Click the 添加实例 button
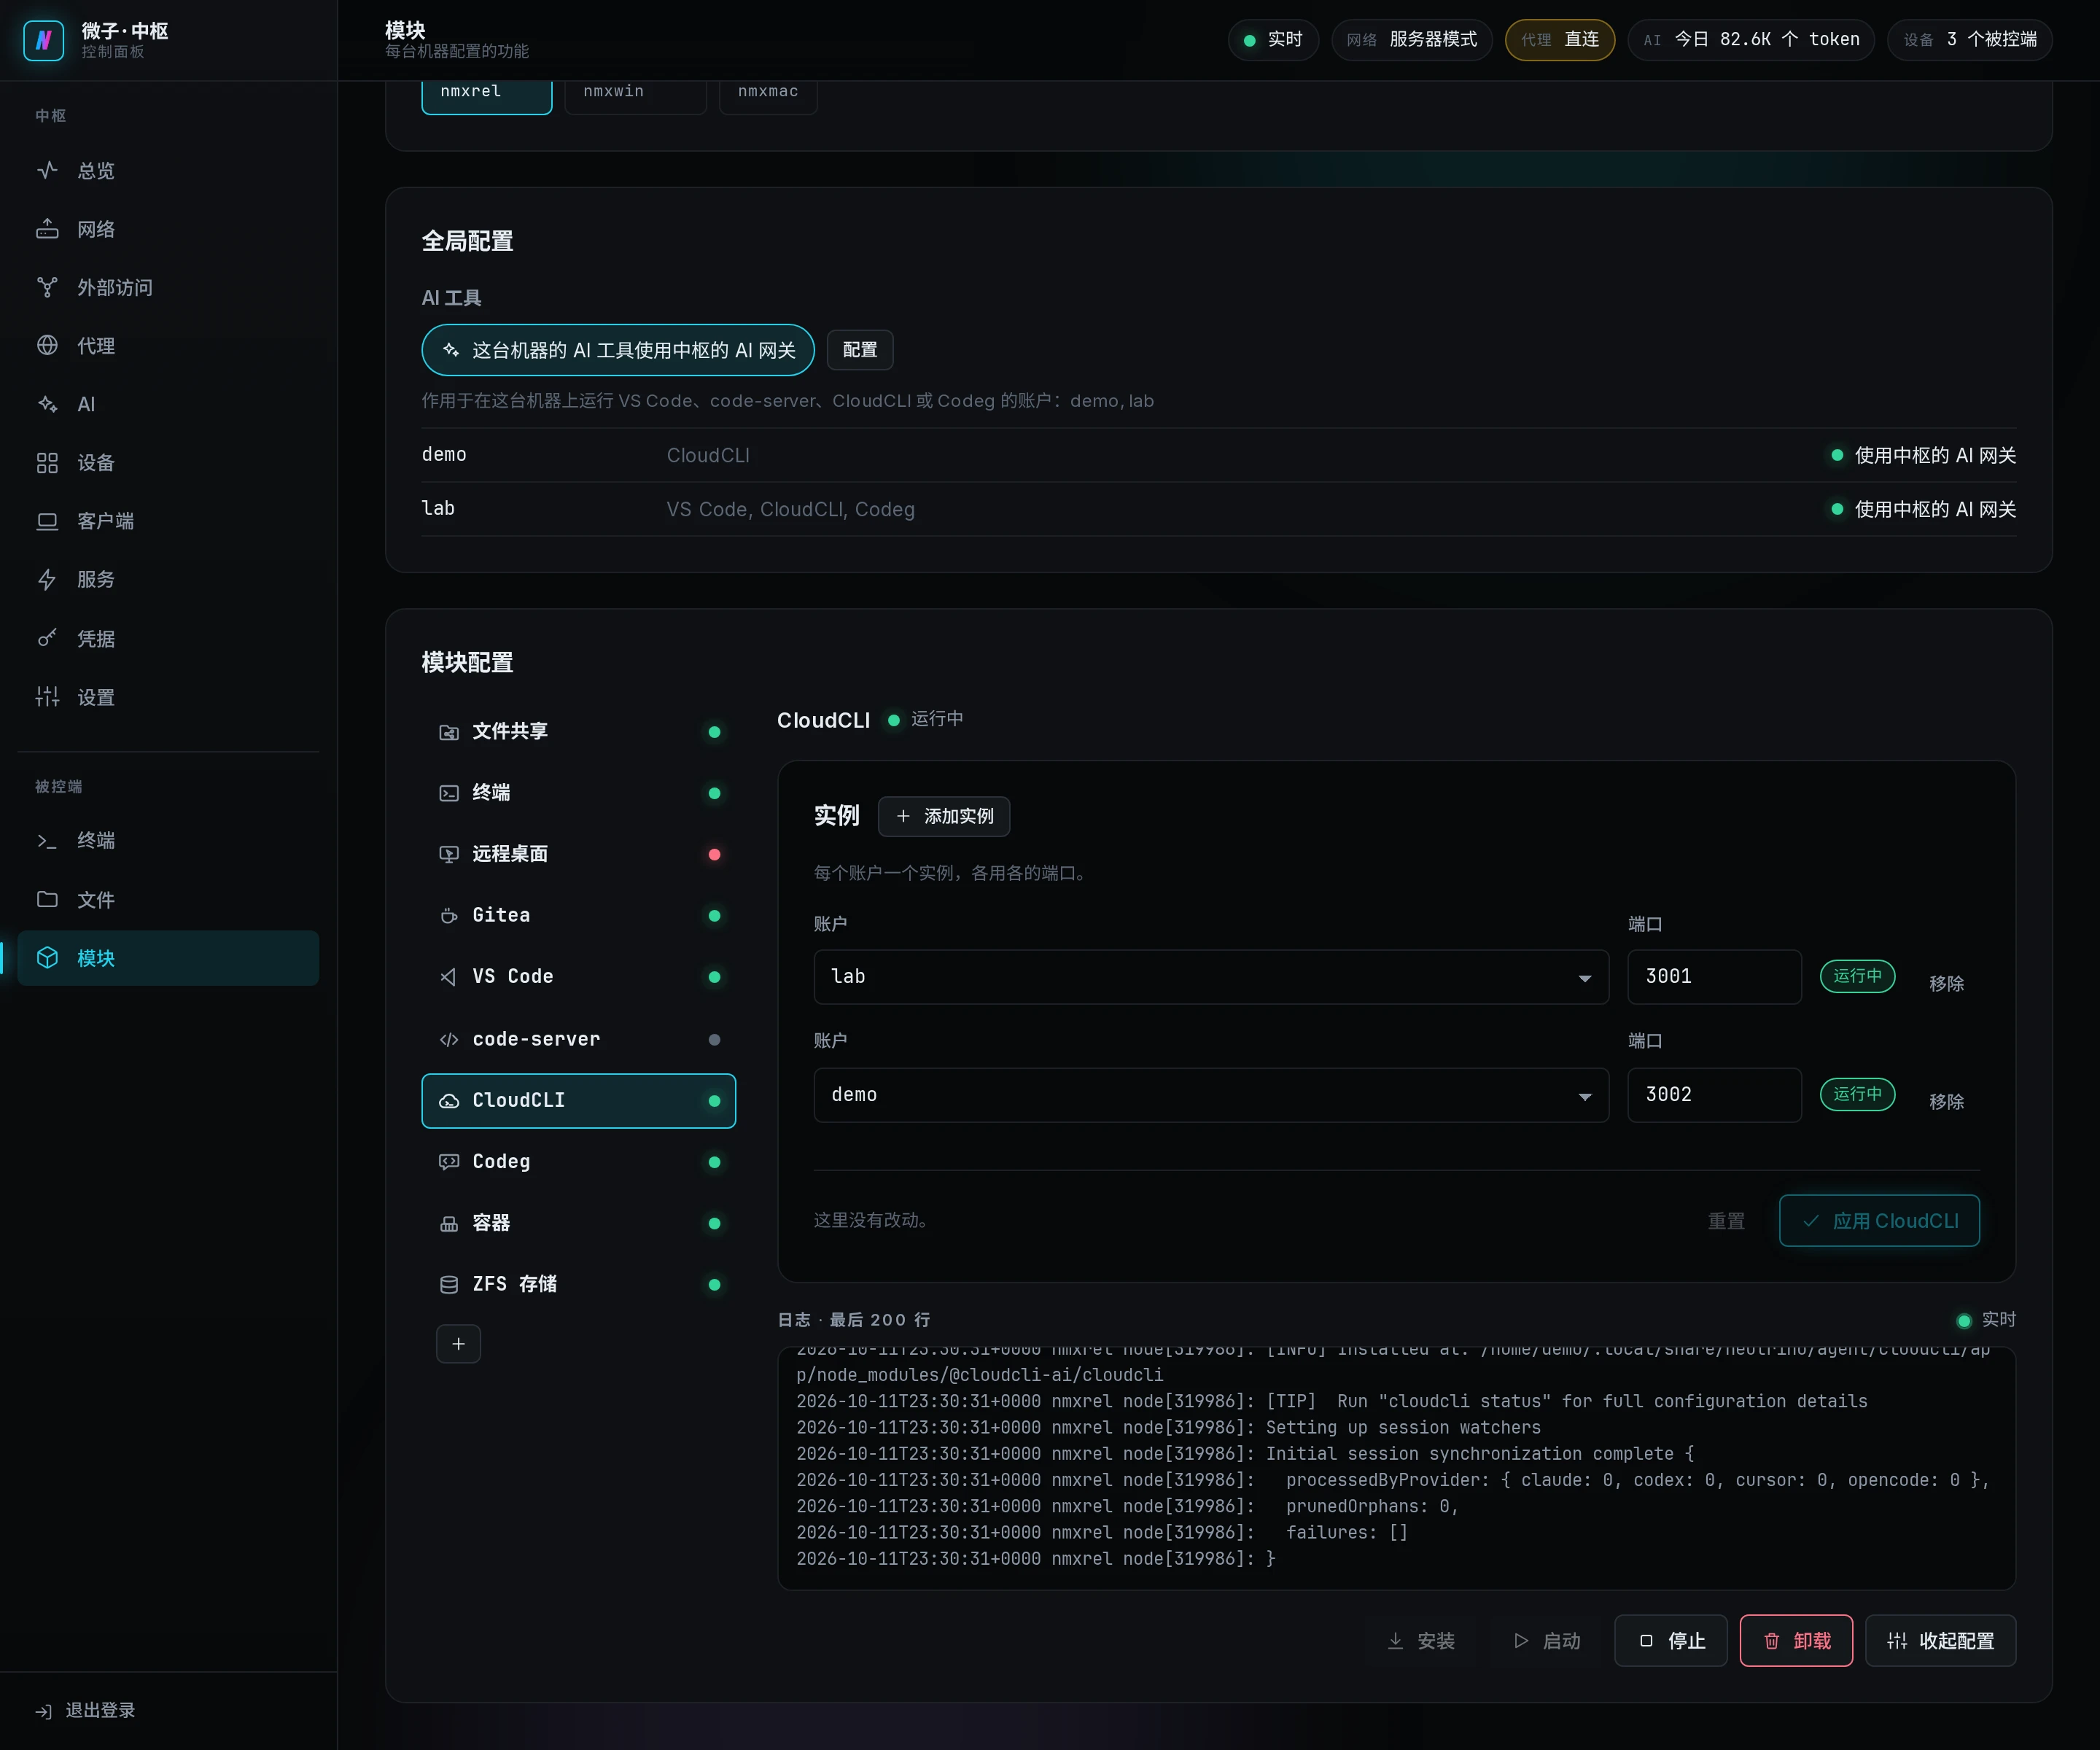The width and height of the screenshot is (2100, 1750). [x=944, y=817]
